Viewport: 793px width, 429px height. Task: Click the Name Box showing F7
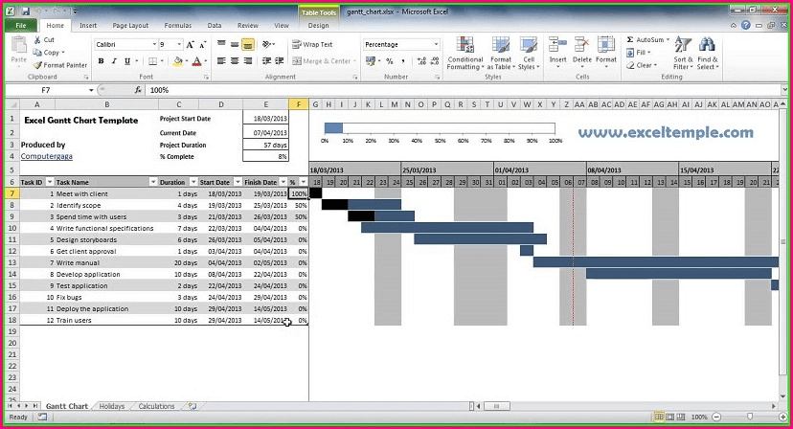46,90
